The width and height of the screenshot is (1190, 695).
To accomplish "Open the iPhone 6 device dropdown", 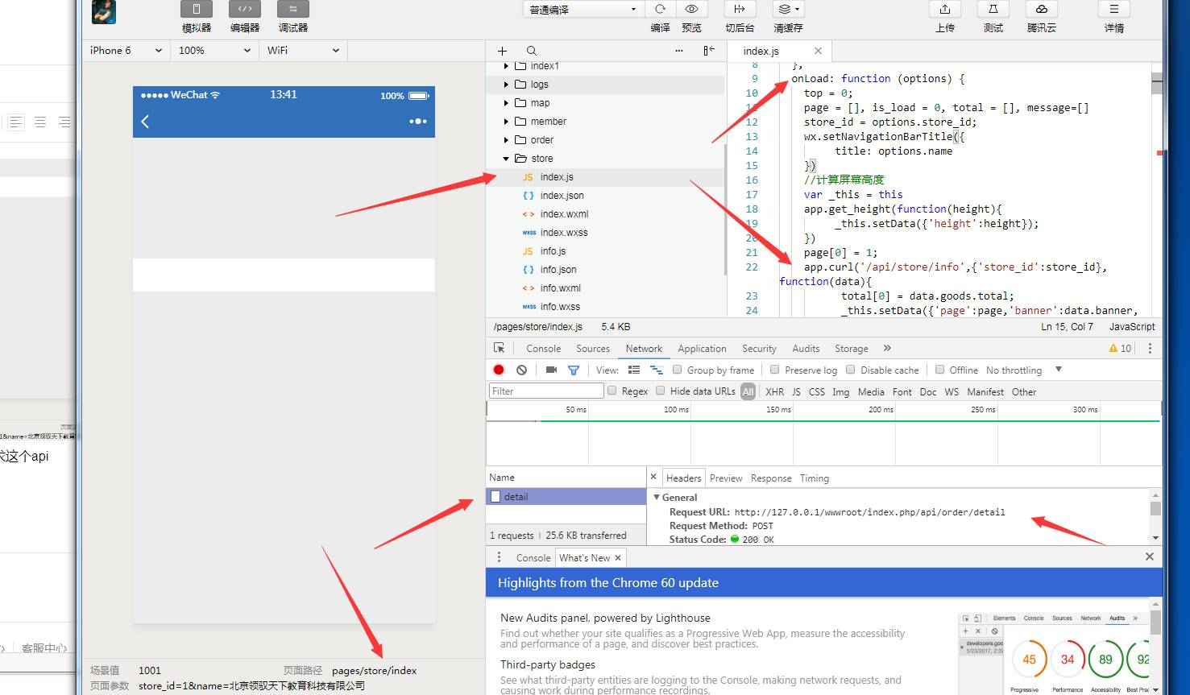I will pyautogui.click(x=126, y=50).
